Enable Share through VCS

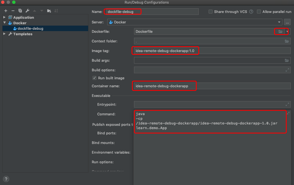[210, 12]
